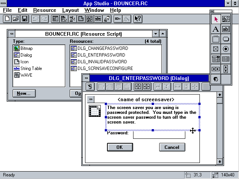Click the Space Evenly Across icon
This screenshot has width=239, height=179.
[158, 87]
